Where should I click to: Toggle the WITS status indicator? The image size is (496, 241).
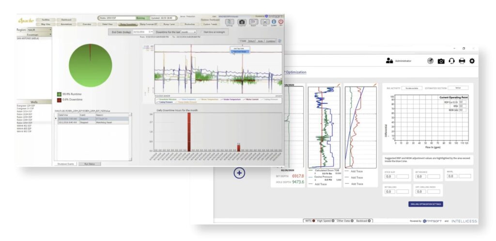(x=314, y=221)
